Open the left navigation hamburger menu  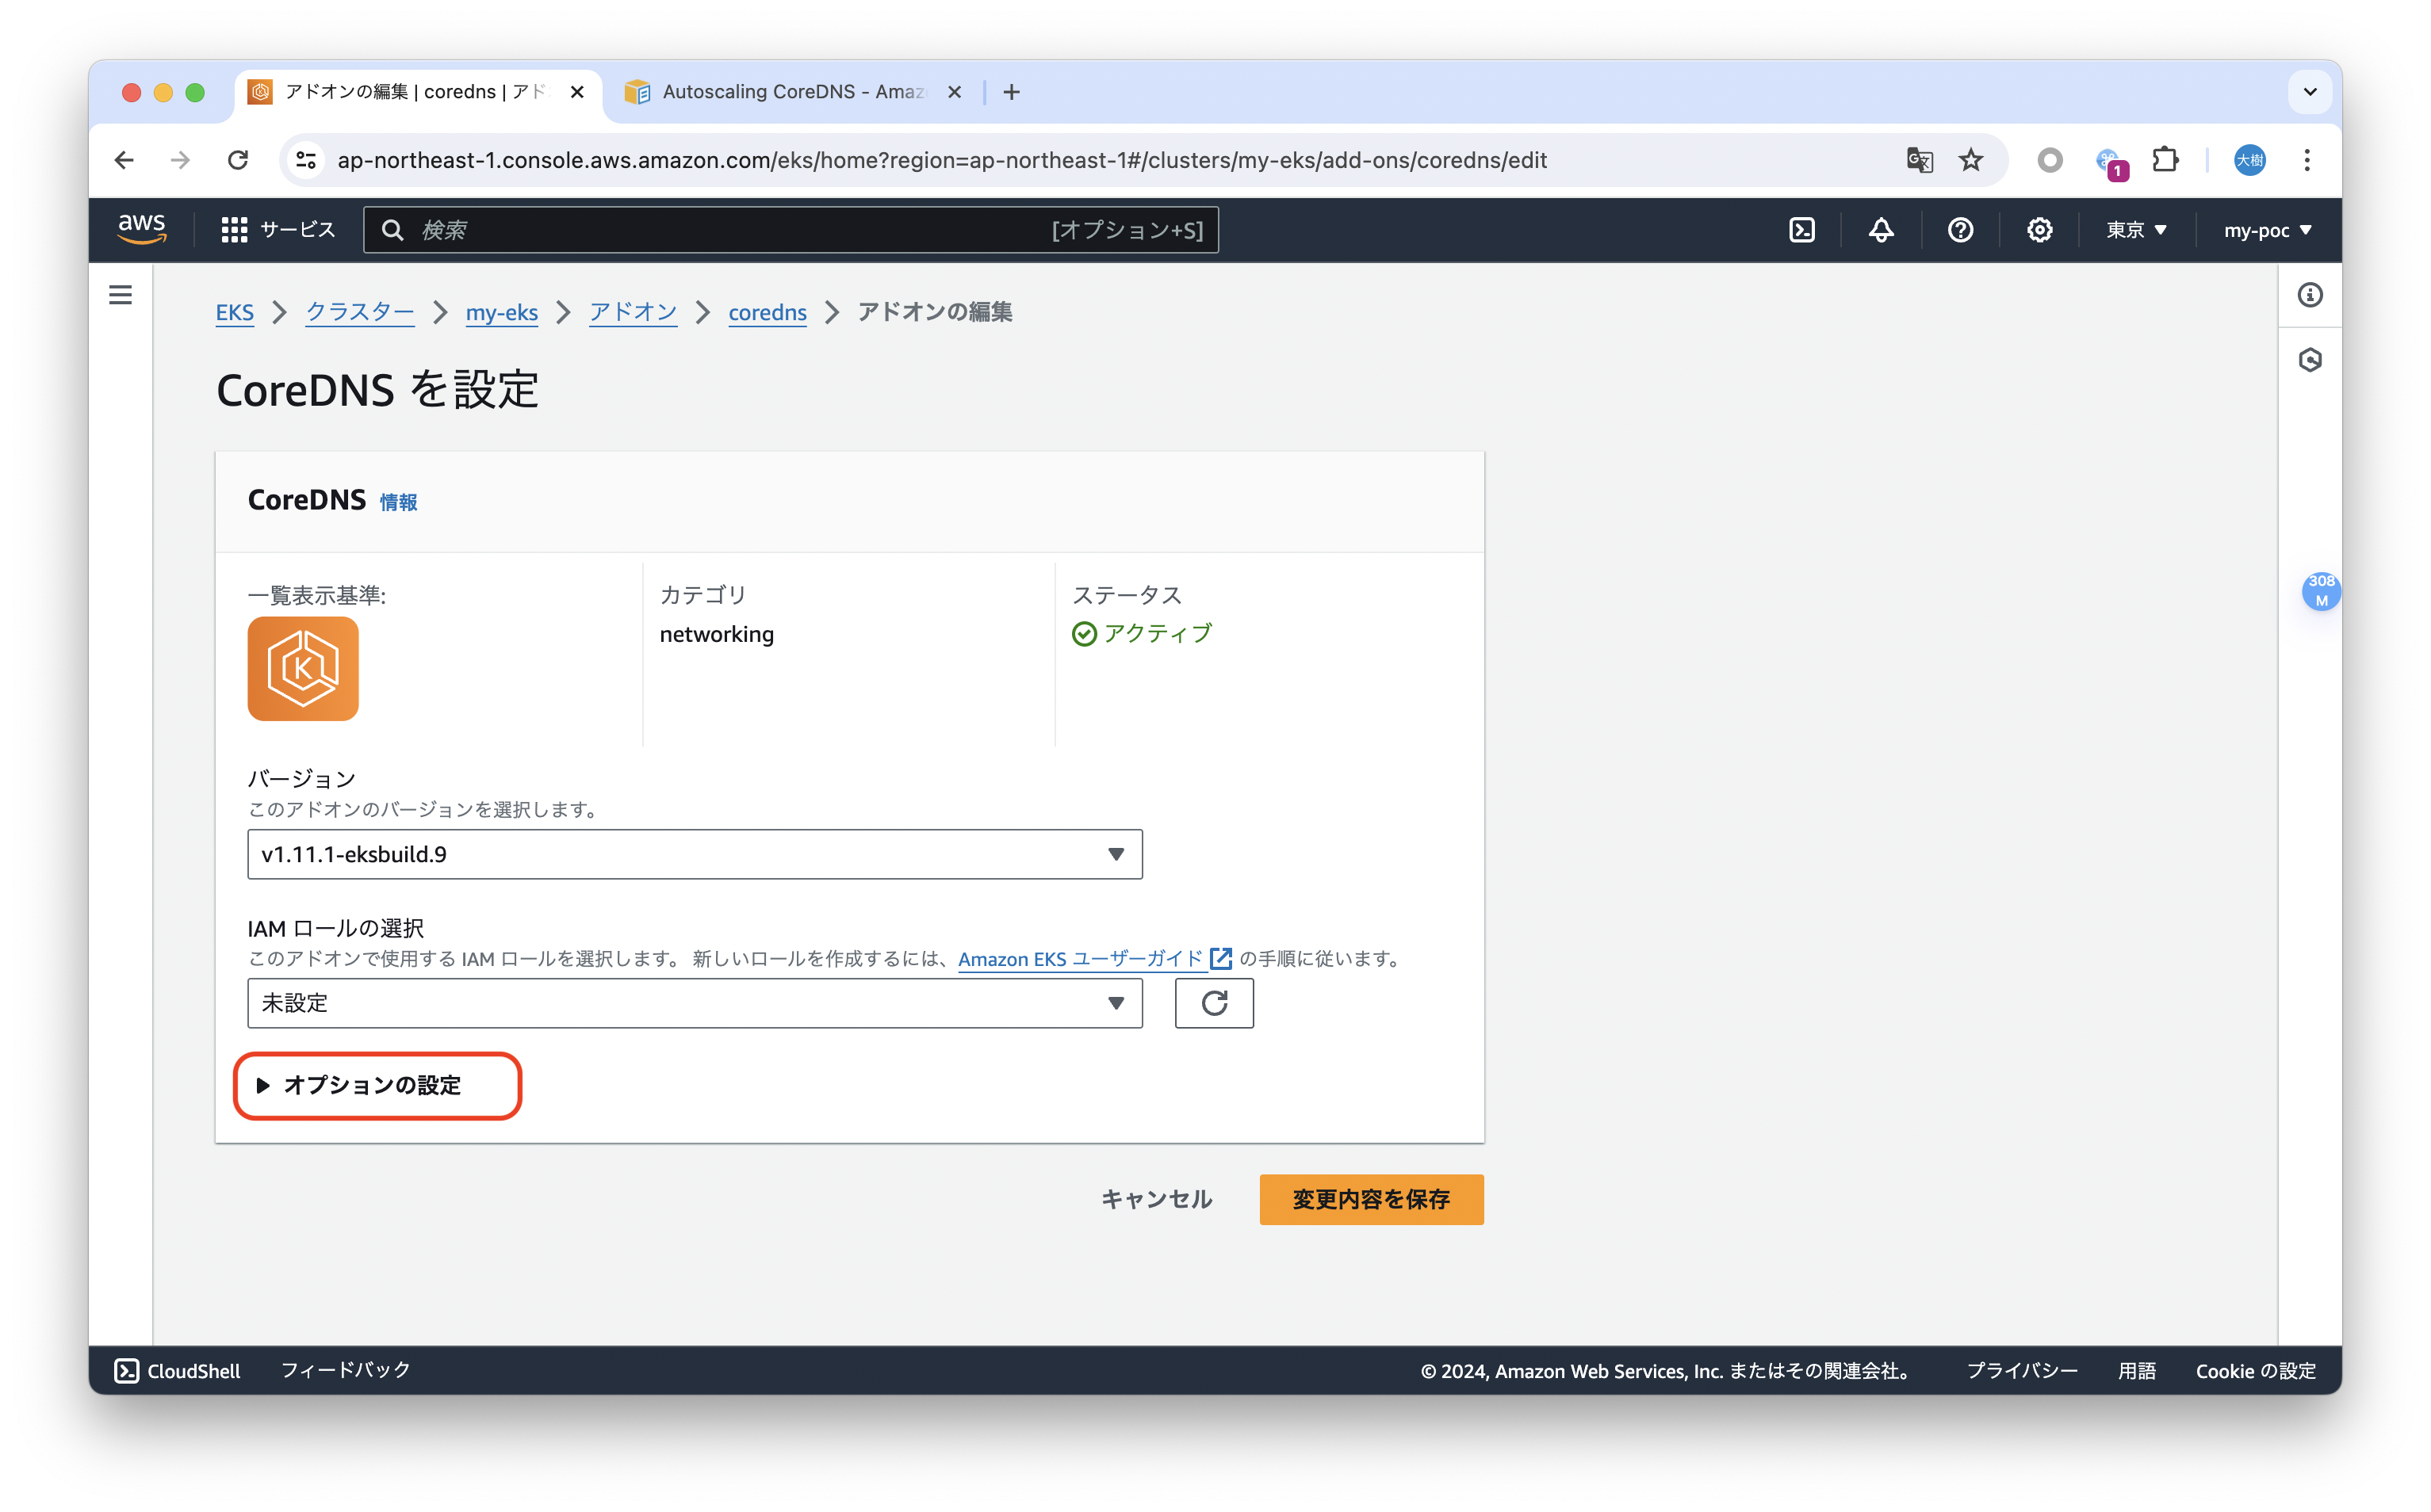point(120,295)
